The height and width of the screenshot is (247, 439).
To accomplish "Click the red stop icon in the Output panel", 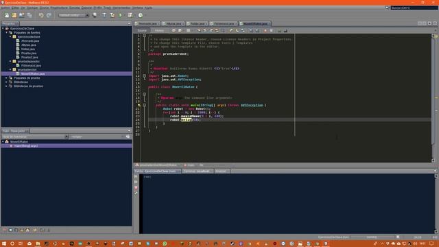I will click(x=136, y=187).
